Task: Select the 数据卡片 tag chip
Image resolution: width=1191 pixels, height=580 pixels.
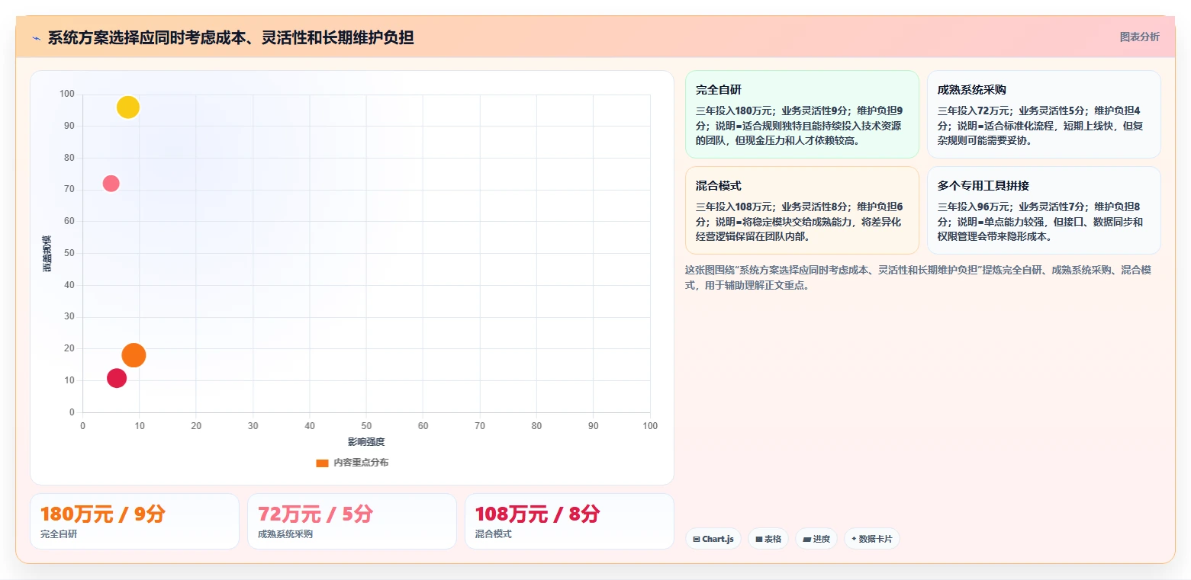Action: pos(872,539)
